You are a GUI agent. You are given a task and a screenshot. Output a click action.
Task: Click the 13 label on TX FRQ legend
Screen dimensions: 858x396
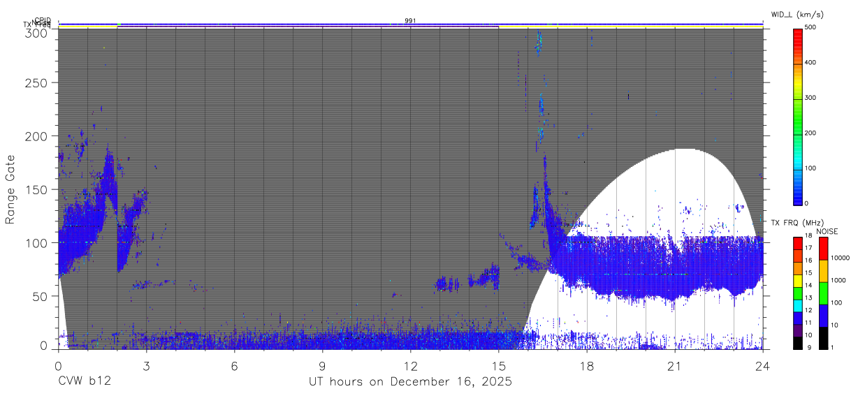tap(808, 298)
